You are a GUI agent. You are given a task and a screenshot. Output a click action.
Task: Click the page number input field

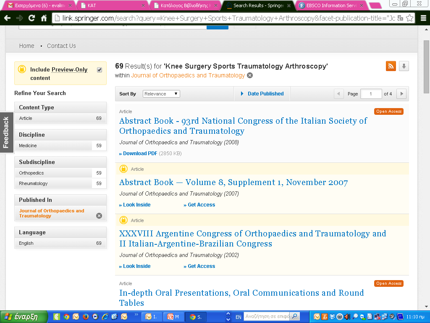371,94
